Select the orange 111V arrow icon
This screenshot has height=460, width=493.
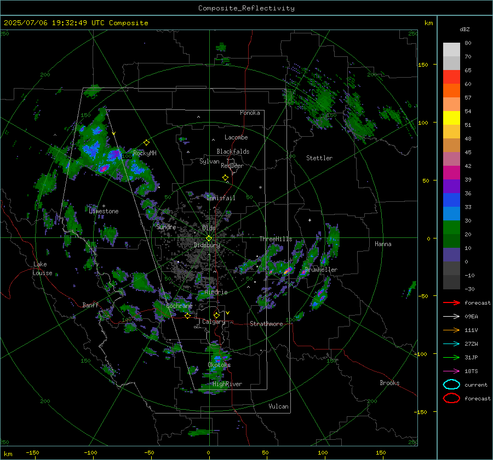451,330
